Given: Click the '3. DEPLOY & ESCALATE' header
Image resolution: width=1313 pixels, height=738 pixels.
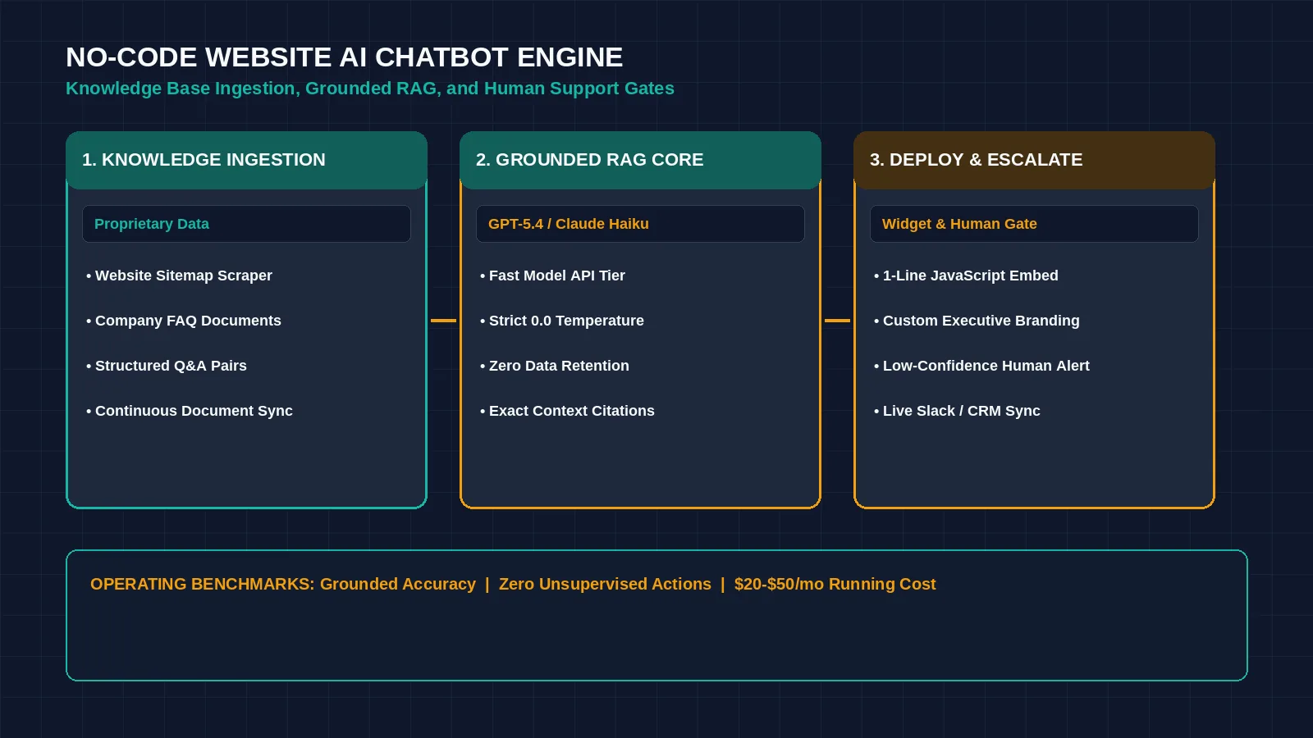Looking at the screenshot, I should [x=1034, y=160].
